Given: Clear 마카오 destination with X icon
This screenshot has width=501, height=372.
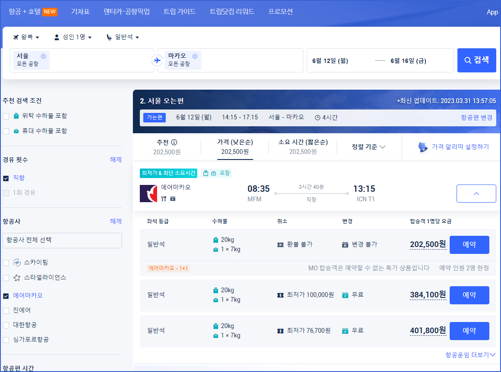Looking at the screenshot, I should click(x=195, y=56).
